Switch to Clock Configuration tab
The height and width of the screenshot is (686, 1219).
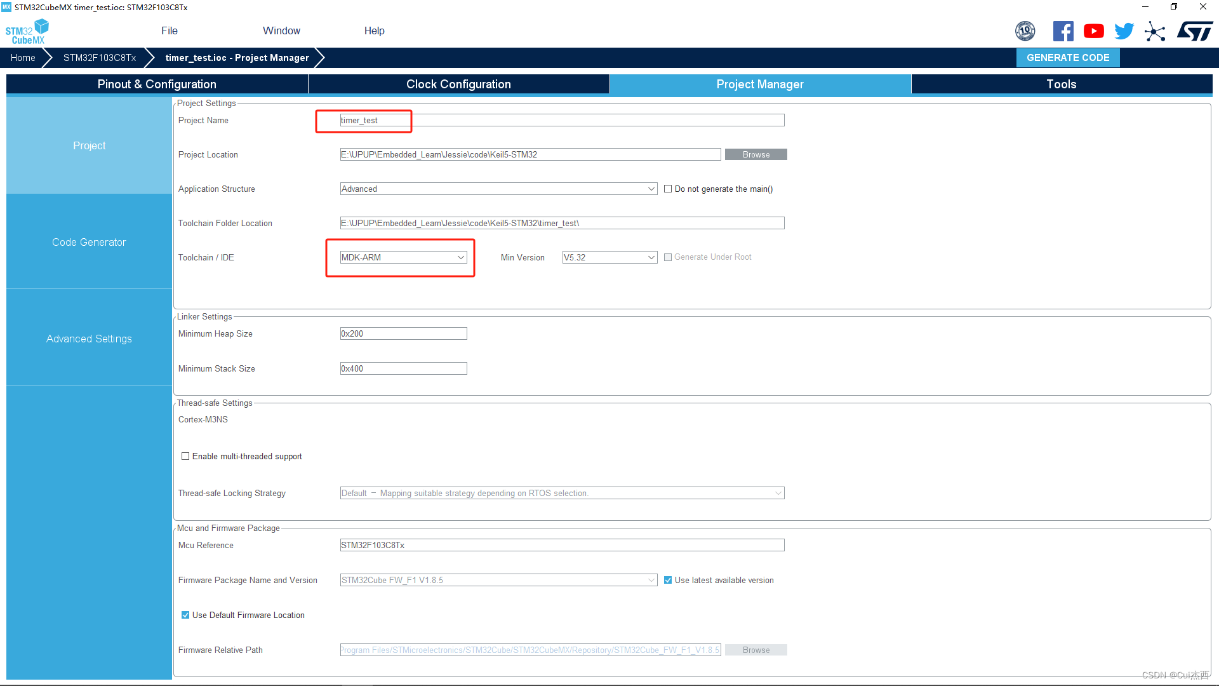coord(459,84)
